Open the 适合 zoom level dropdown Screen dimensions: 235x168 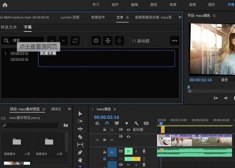(225, 80)
